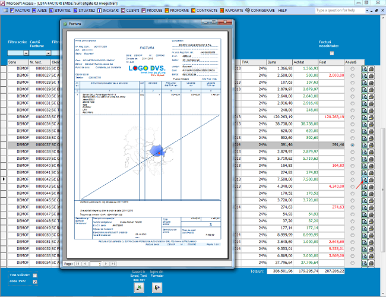Open the CLIENTI menu
The image size is (386, 297).
pyautogui.click(x=130, y=10)
